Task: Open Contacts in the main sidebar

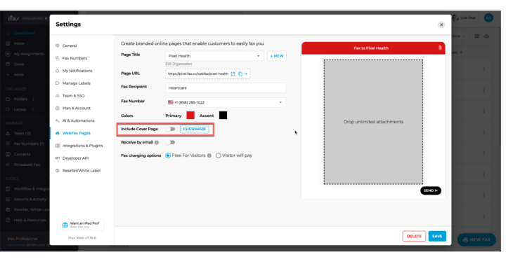Action: pos(22,154)
